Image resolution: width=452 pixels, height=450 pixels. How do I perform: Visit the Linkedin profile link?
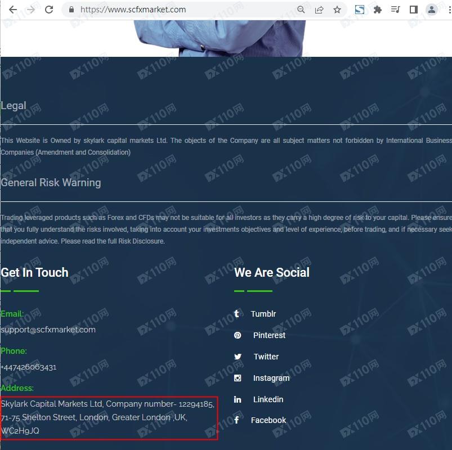coord(258,399)
